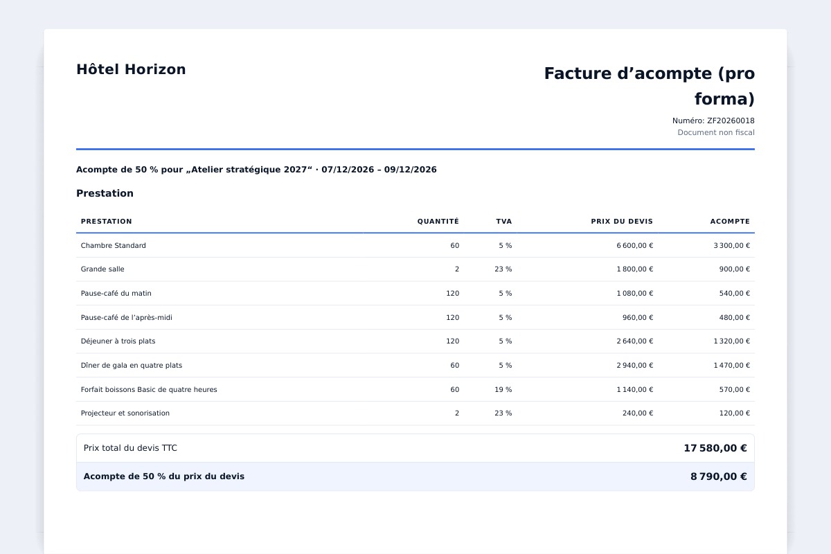The width and height of the screenshot is (831, 554).
Task: Click the PRESTATION column header
Action: click(x=106, y=222)
